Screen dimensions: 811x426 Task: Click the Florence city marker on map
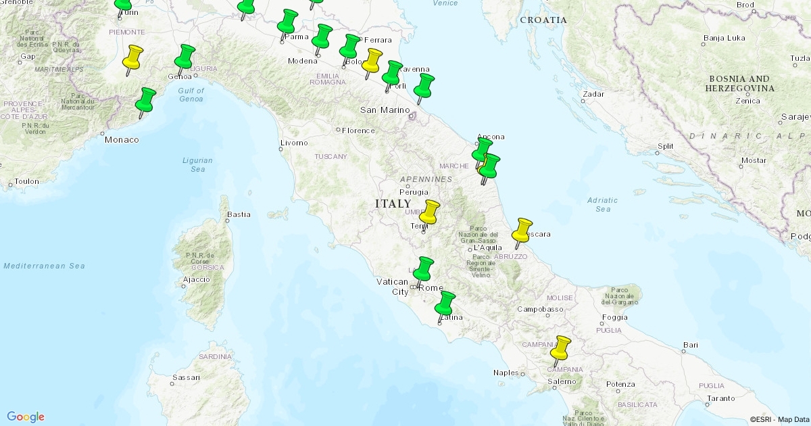339,130
